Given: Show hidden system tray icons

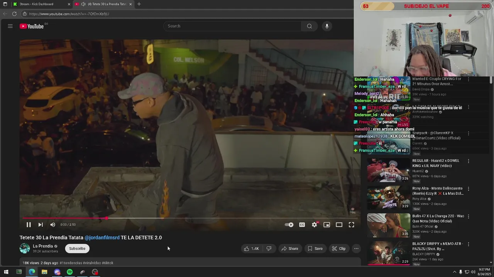Looking at the screenshot, I should [x=454, y=272].
